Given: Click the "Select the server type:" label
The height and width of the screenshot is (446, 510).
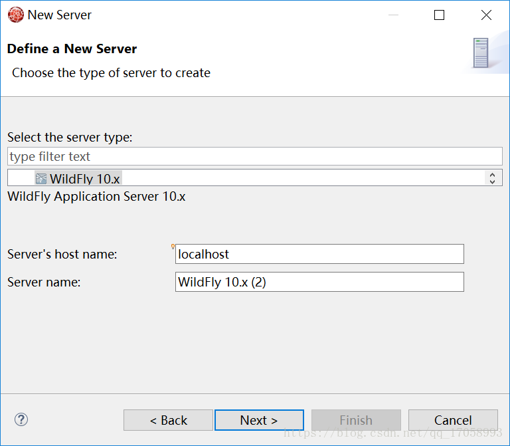Looking at the screenshot, I should coord(70,138).
